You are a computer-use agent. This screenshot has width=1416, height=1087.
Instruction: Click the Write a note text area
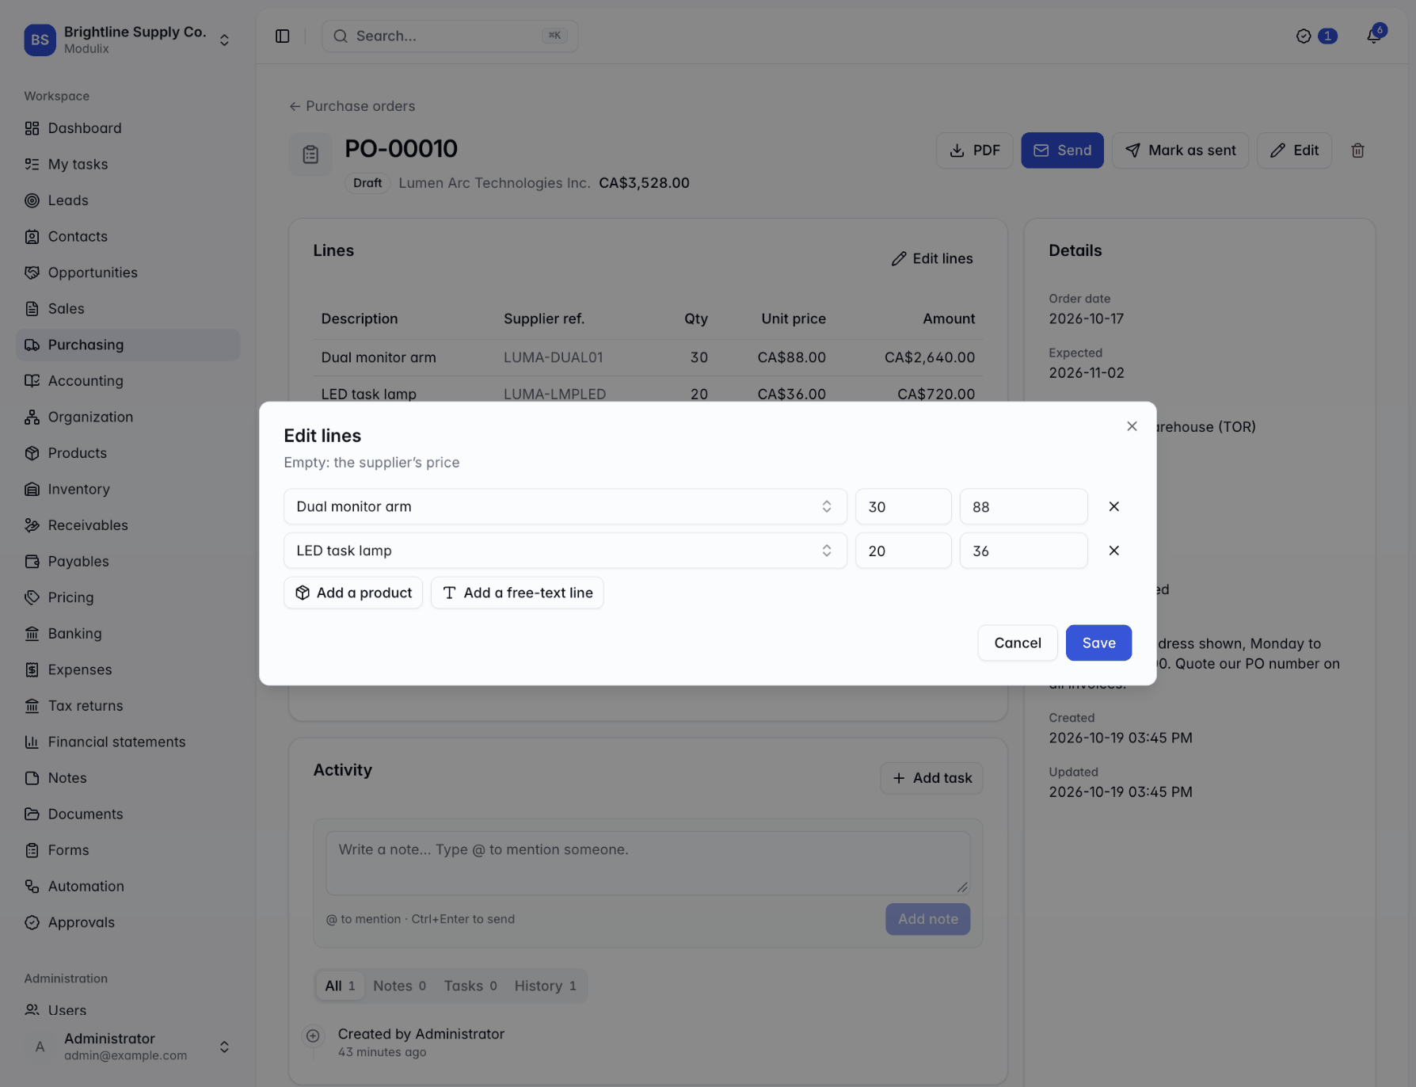(648, 863)
